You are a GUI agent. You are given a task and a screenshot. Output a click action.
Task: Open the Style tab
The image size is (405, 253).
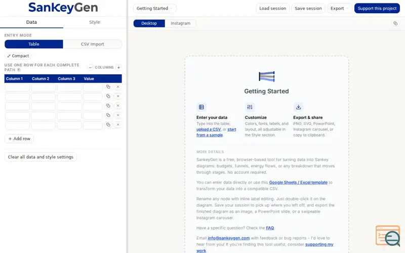95,22
